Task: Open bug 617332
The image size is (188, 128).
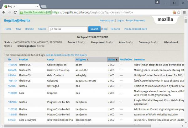Action: point(12,120)
